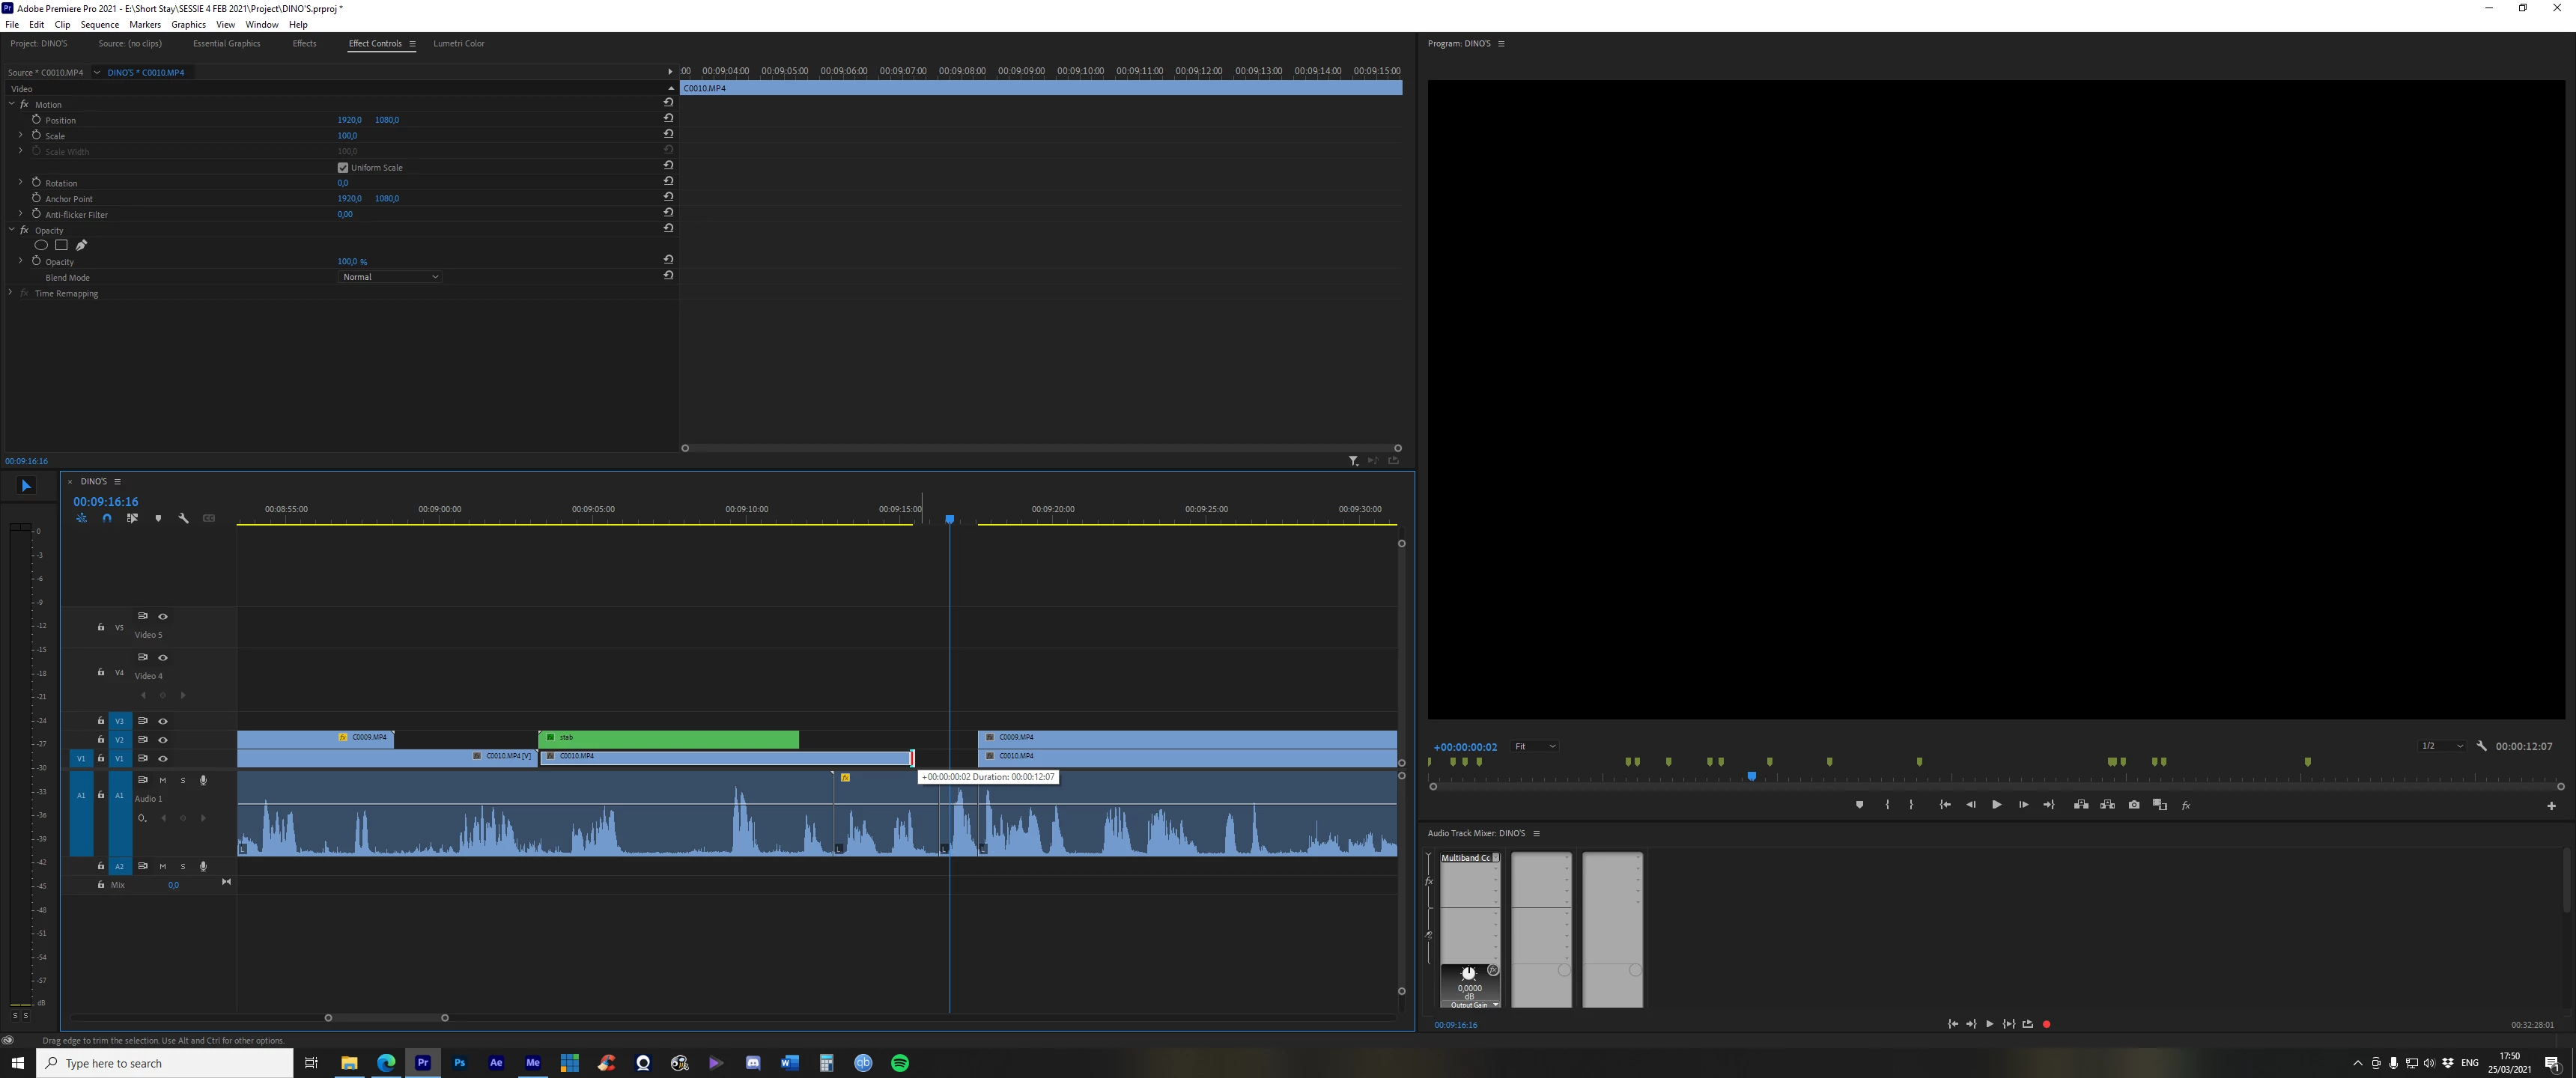The width and height of the screenshot is (2576, 1078).
Task: Uncheck the Uniform Scale checkbox
Action: coord(343,167)
